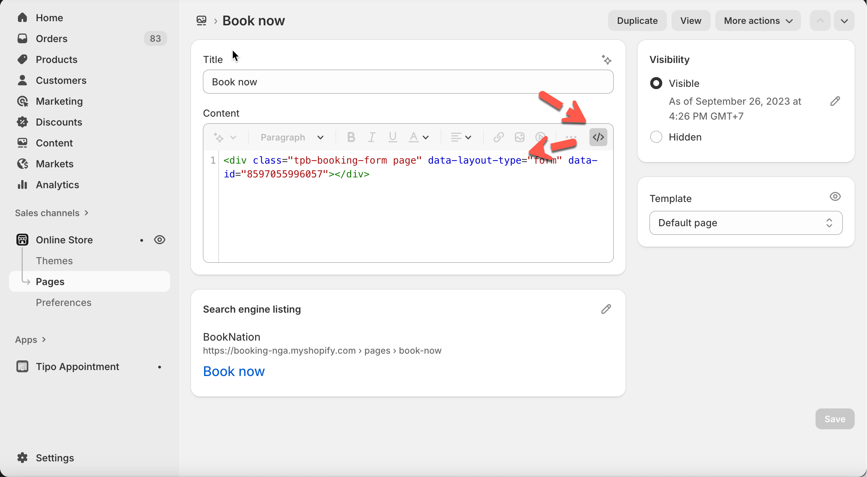Screen dimensions: 867x477
Task: Select the Visible radio button
Action: tap(656, 83)
